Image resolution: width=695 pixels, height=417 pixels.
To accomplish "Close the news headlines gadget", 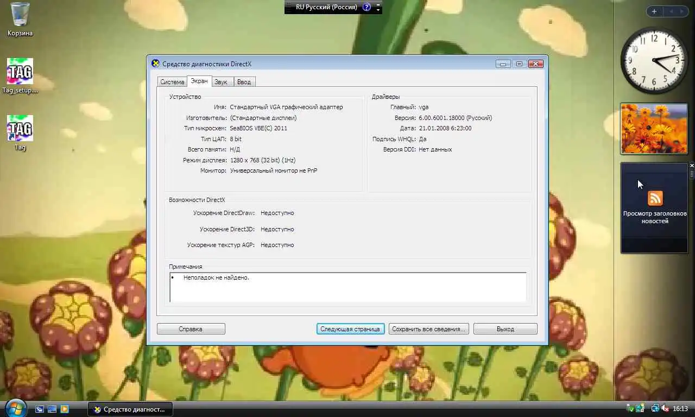I will 692,166.
